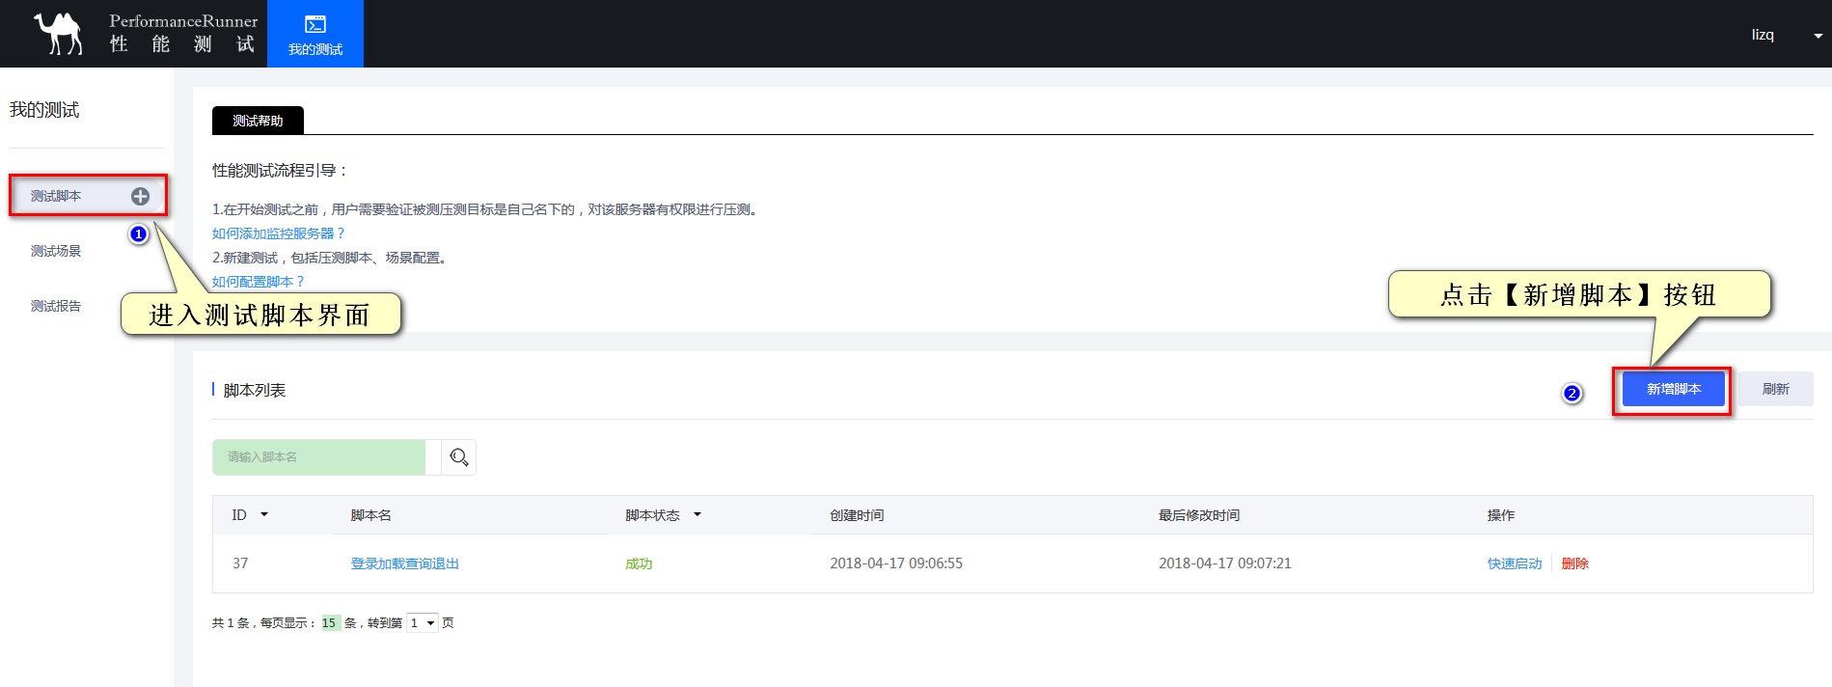Select 测试脚本 in the sidebar
1832x687 pixels.
[56, 196]
